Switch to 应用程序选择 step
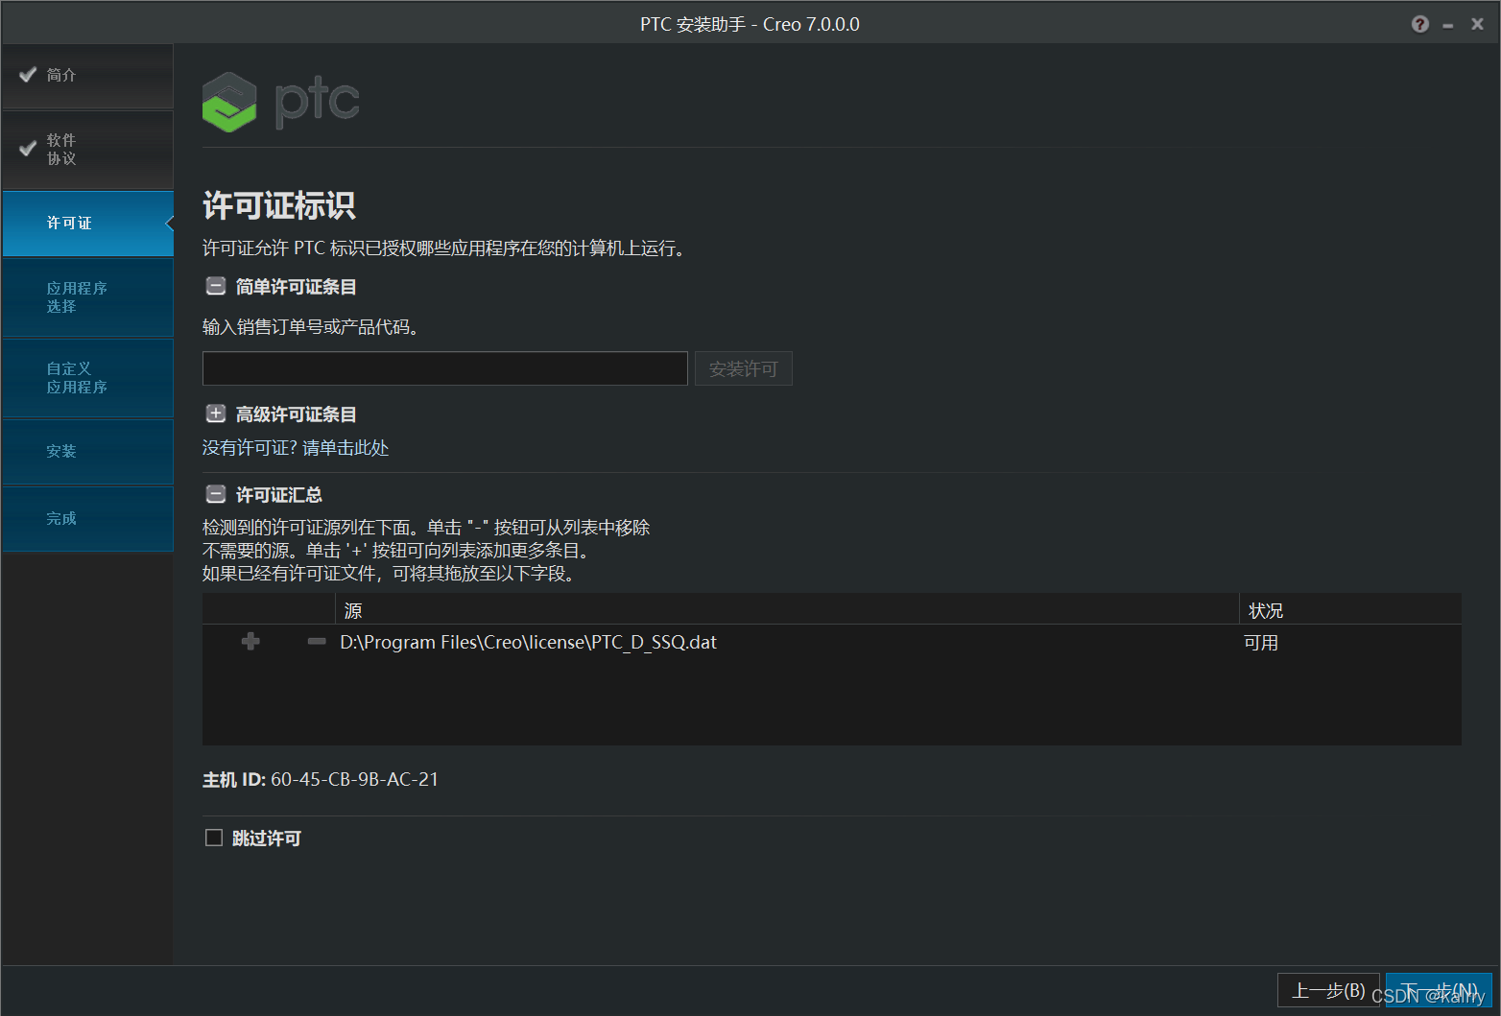The image size is (1501, 1016). (x=87, y=297)
